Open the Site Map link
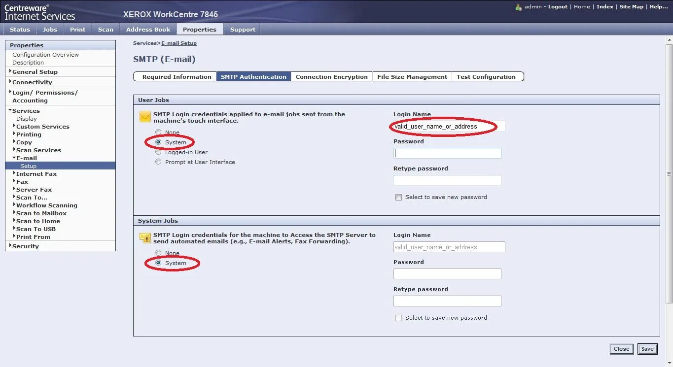 pos(632,7)
